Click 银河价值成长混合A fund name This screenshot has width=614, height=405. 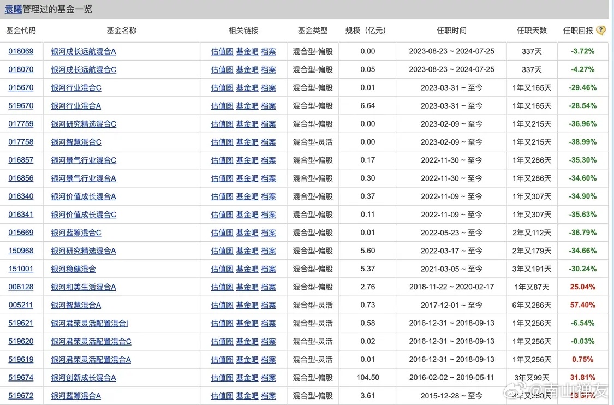(x=83, y=196)
